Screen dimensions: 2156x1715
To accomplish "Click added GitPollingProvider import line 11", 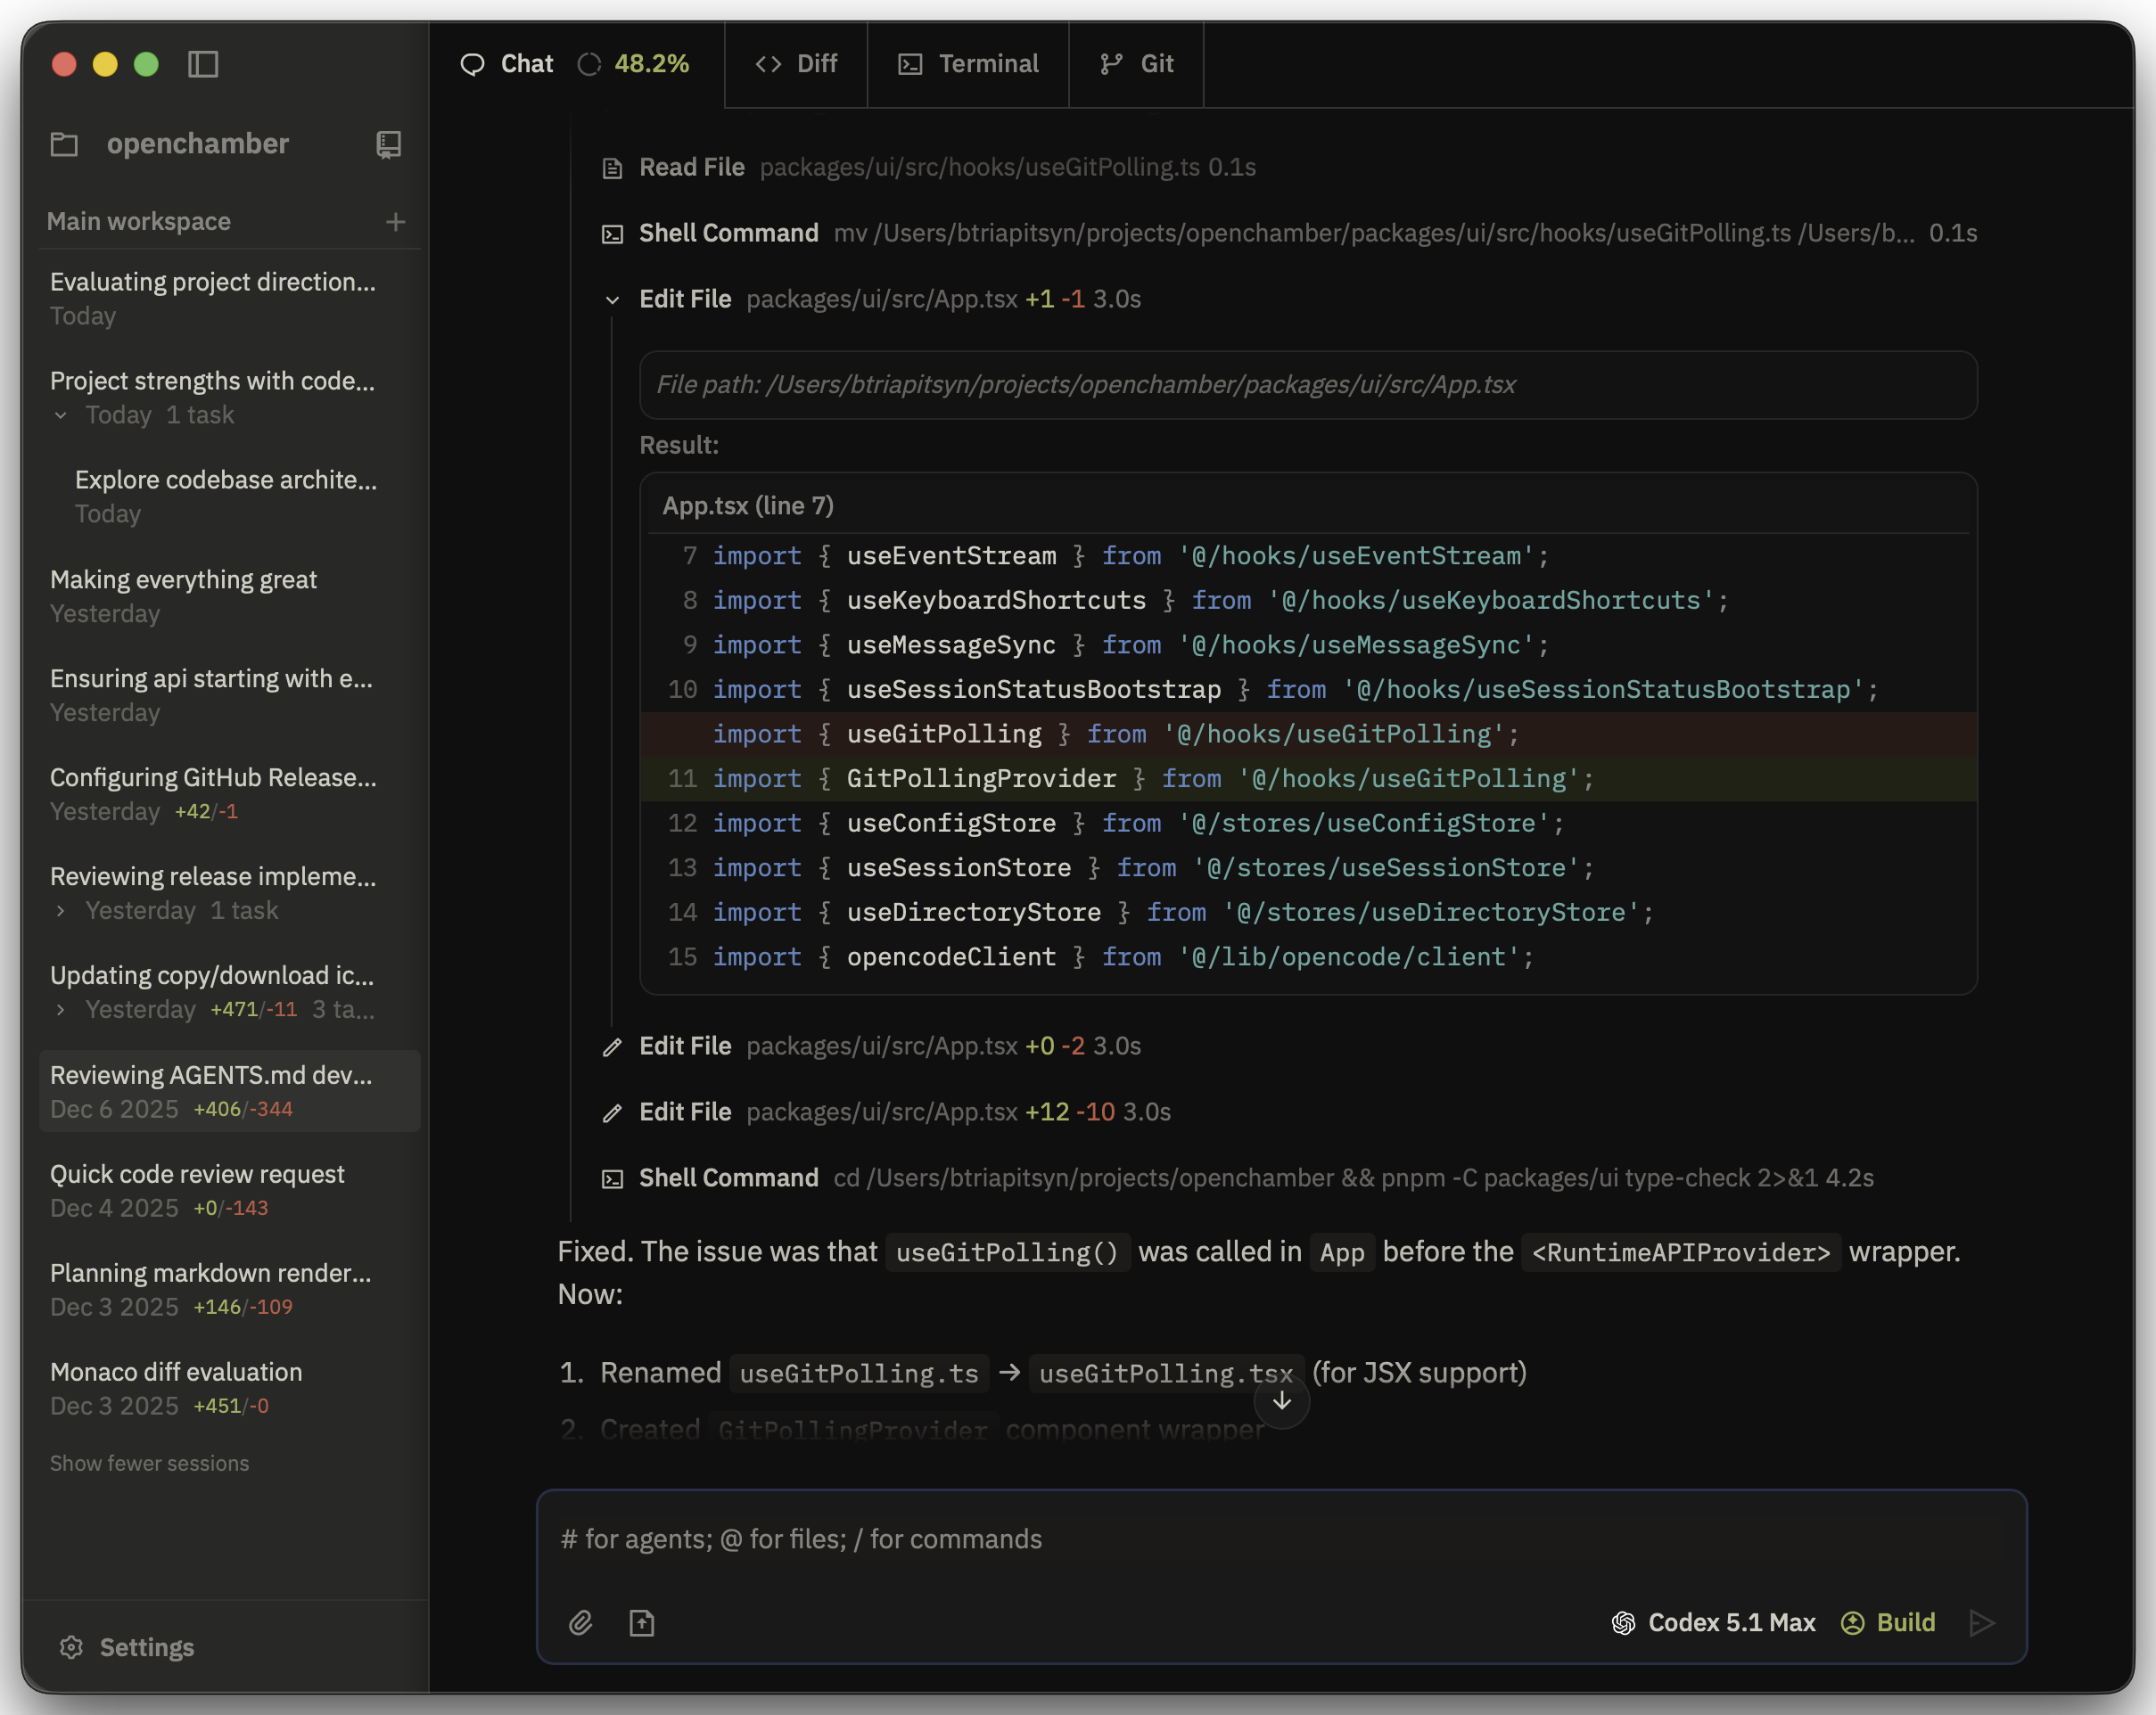I will [1308, 778].
